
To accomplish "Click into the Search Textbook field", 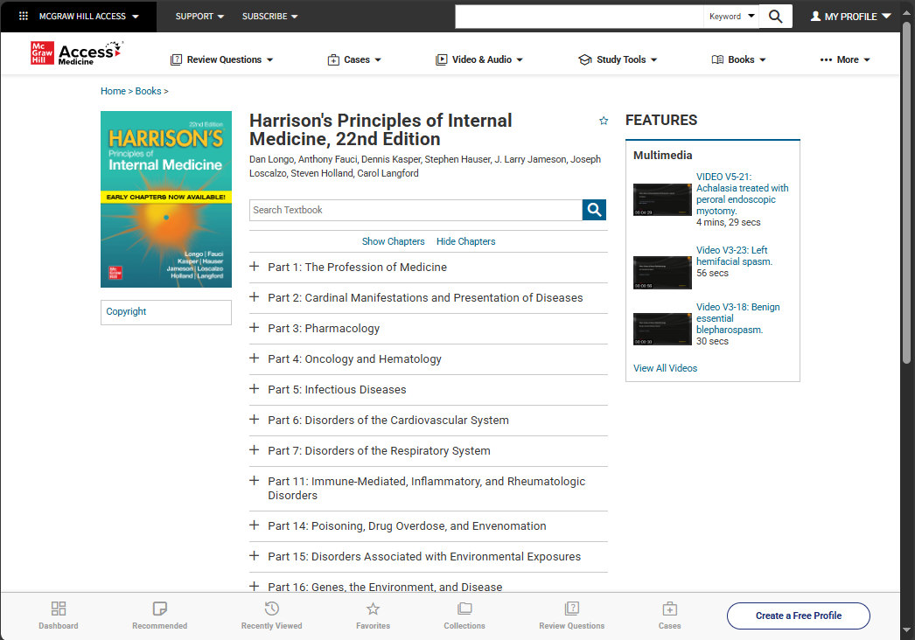I will (416, 210).
